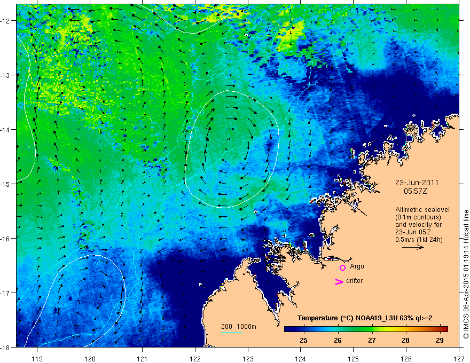The width and height of the screenshot is (470, 363).
Task: Click the cyan 200 1000m isobath legend line
Action: 232,332
